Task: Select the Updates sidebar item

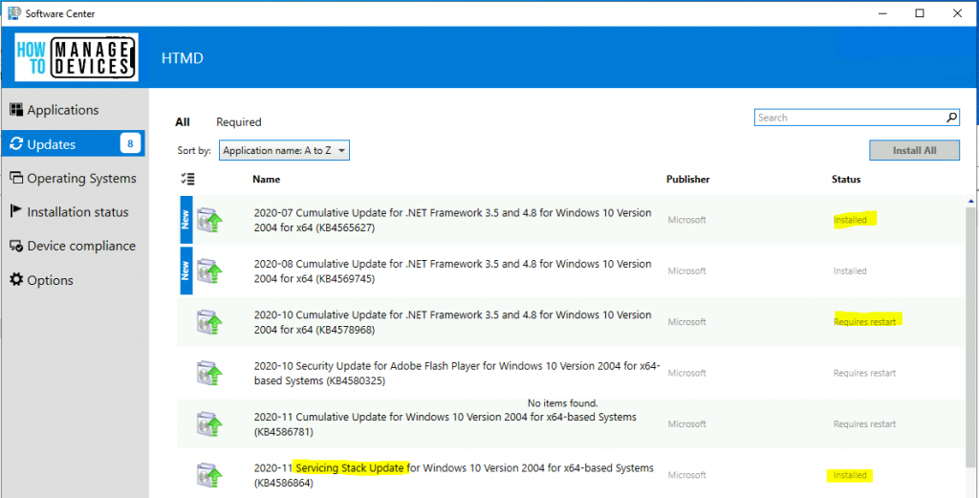Action: (x=74, y=144)
